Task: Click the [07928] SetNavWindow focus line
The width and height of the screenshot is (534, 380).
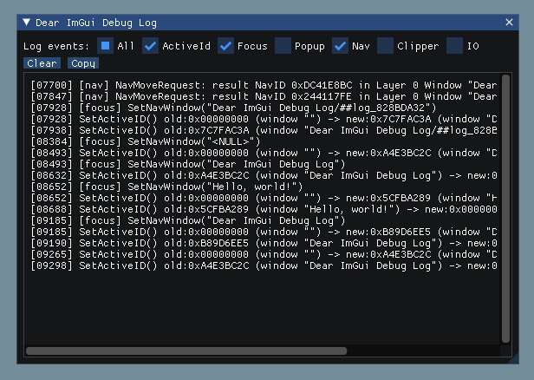Action: [x=233, y=108]
